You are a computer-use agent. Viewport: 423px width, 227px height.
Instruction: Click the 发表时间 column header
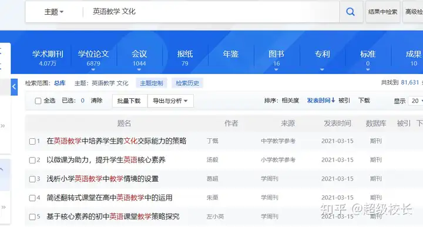337,123
